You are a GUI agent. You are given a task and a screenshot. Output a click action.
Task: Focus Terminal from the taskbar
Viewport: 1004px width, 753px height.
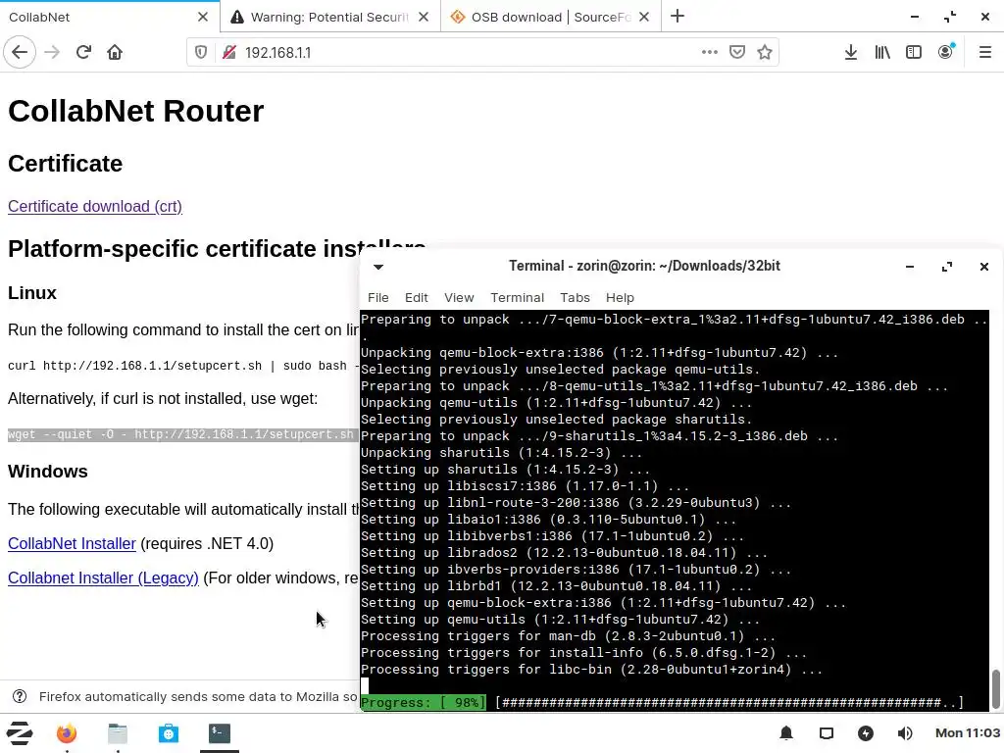(x=219, y=733)
